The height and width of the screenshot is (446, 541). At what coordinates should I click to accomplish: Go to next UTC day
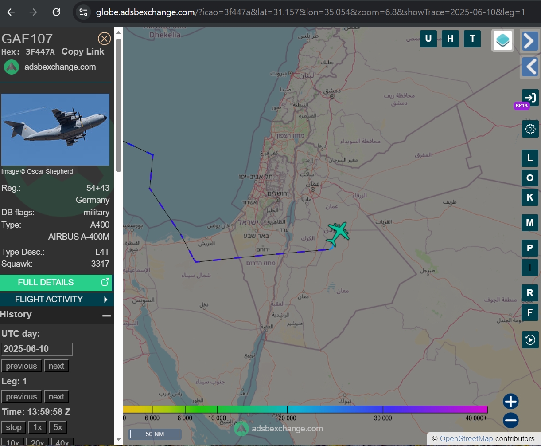click(x=56, y=366)
